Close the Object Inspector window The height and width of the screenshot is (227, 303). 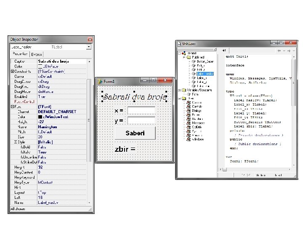[x=90, y=40]
